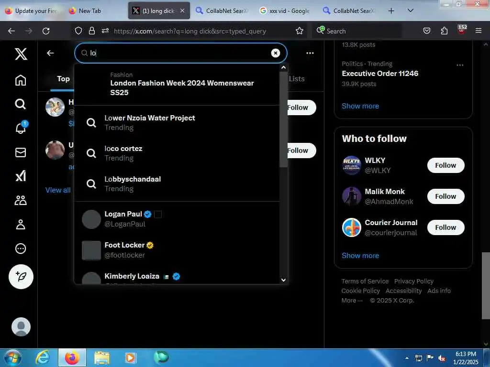
Task: Open Communities icon in sidebar
Action: tap(21, 200)
